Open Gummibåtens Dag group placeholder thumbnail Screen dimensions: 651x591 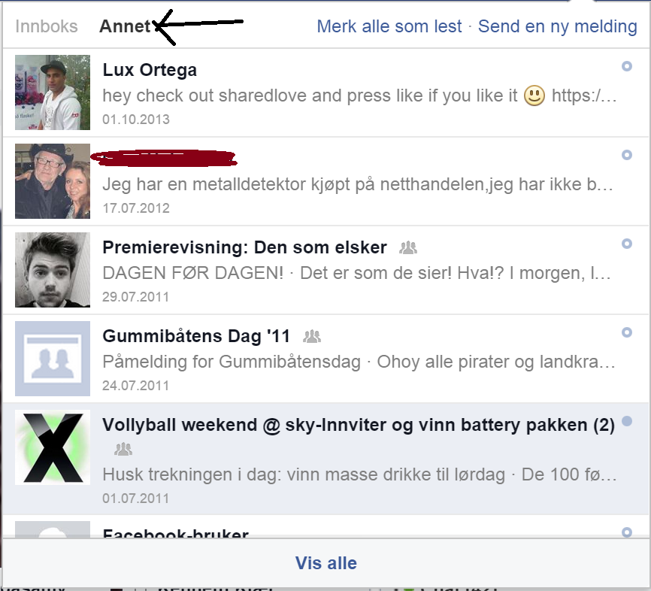click(x=53, y=359)
